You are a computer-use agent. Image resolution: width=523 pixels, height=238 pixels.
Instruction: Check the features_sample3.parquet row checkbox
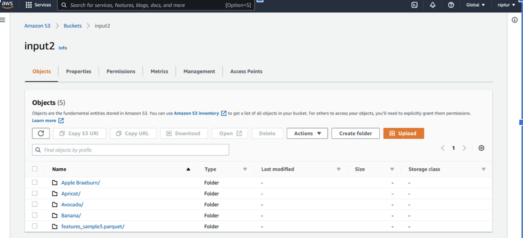click(35, 226)
